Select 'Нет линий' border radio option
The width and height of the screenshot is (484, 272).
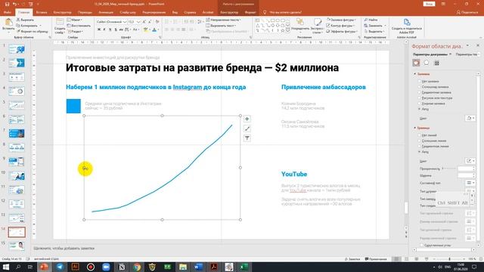(427, 135)
